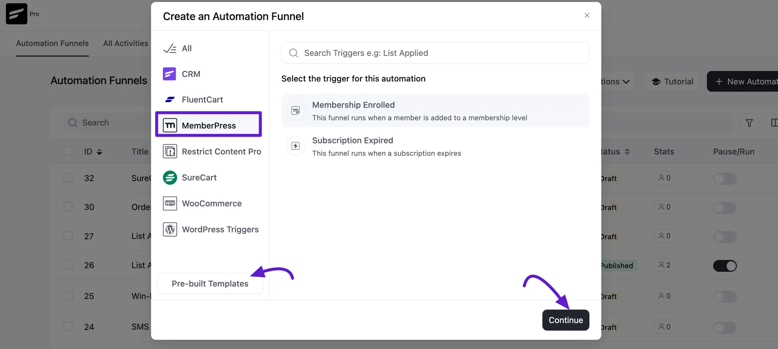Open the partially hidden options dropdown chevron
Viewport: 778px width, 349px height.
[626, 81]
